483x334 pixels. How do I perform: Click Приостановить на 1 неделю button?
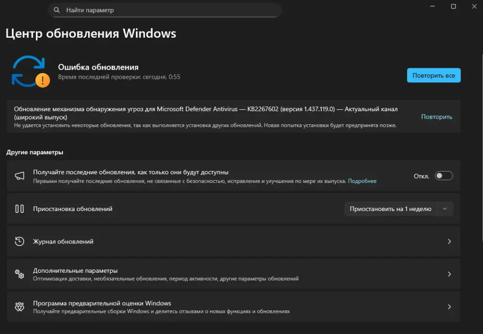click(391, 209)
